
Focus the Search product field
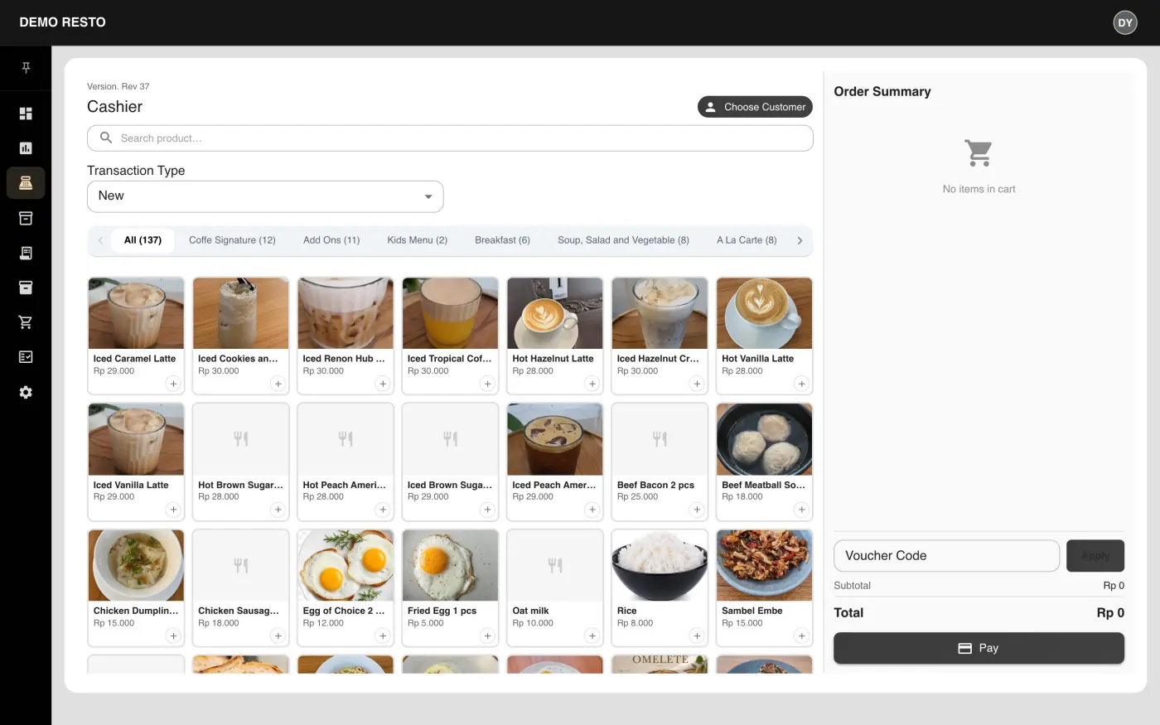[450, 138]
